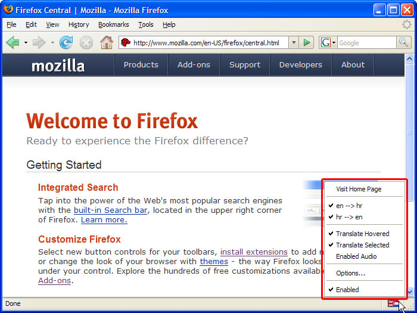The image size is (417, 313).
Task: Toggle Translate Selected option
Action: pos(365,245)
